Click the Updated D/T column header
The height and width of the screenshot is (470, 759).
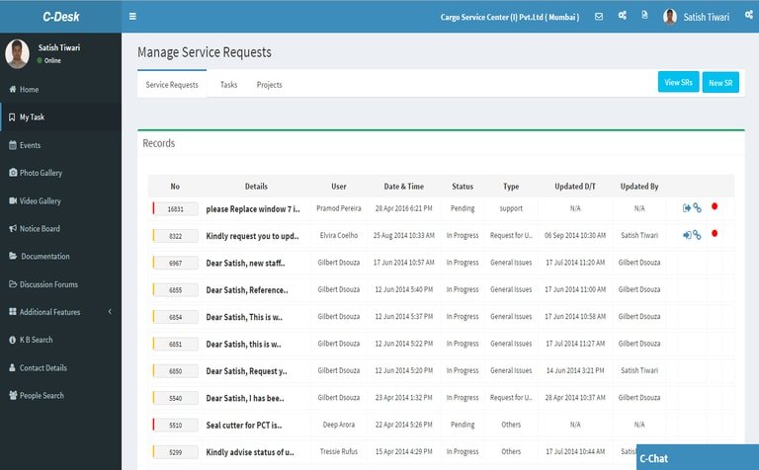click(575, 187)
